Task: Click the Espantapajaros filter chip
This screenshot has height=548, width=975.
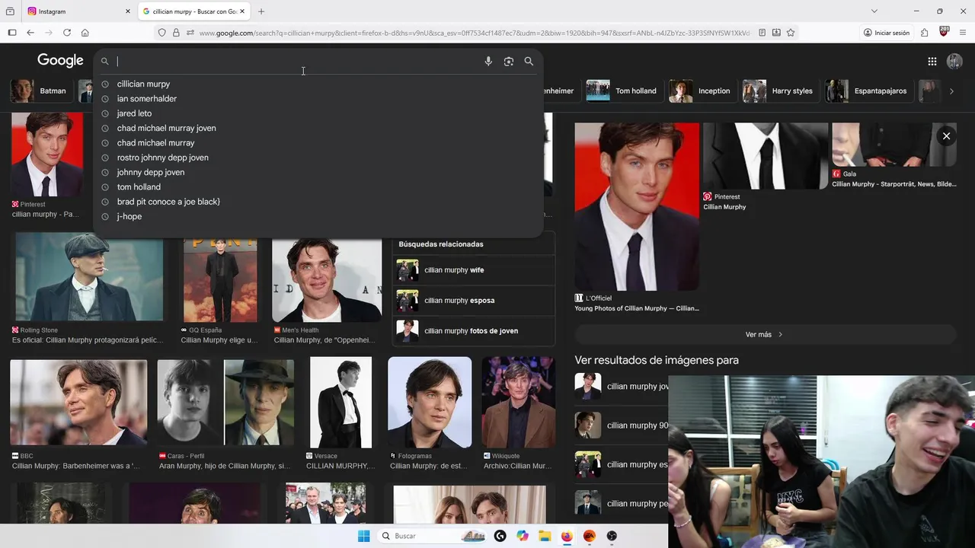Action: pyautogui.click(x=868, y=91)
